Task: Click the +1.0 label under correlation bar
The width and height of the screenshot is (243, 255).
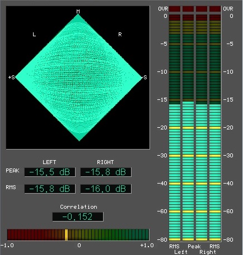Action: tap(147, 246)
